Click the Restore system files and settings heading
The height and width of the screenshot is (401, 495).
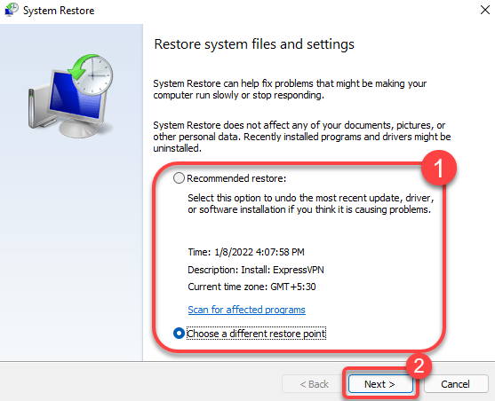[x=254, y=44]
